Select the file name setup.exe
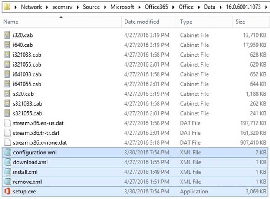The width and height of the screenshot is (270, 199). (x=24, y=192)
